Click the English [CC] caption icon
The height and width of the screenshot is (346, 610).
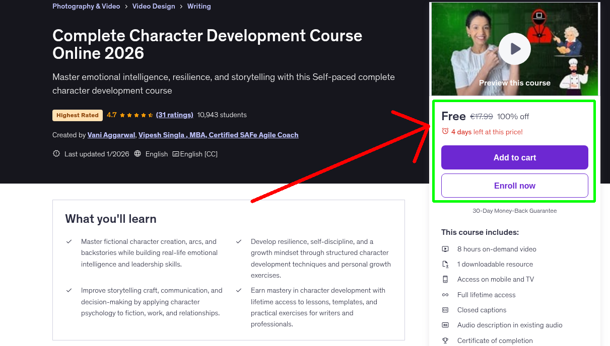click(175, 154)
